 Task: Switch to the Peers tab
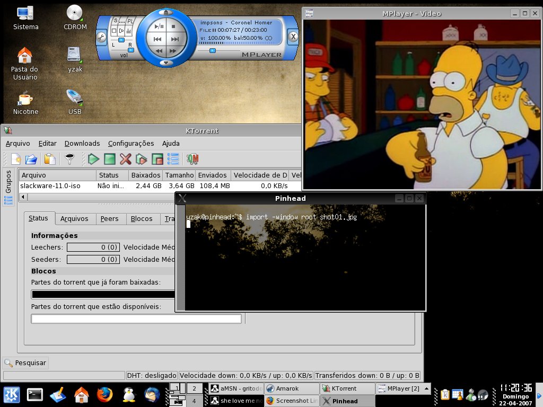[x=109, y=219]
